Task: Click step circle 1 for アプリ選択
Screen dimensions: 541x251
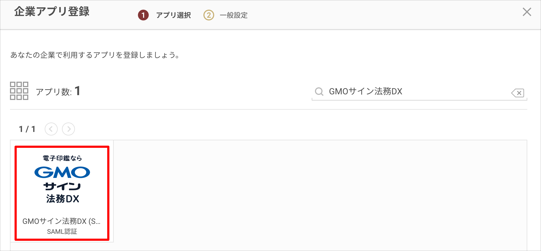Action: point(143,15)
